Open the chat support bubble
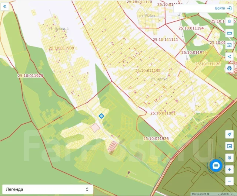 tap(216, 166)
